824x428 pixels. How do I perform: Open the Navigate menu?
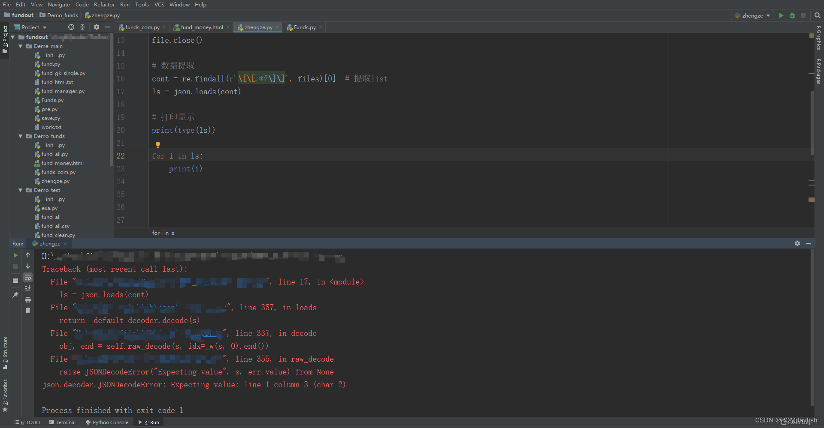(58, 4)
